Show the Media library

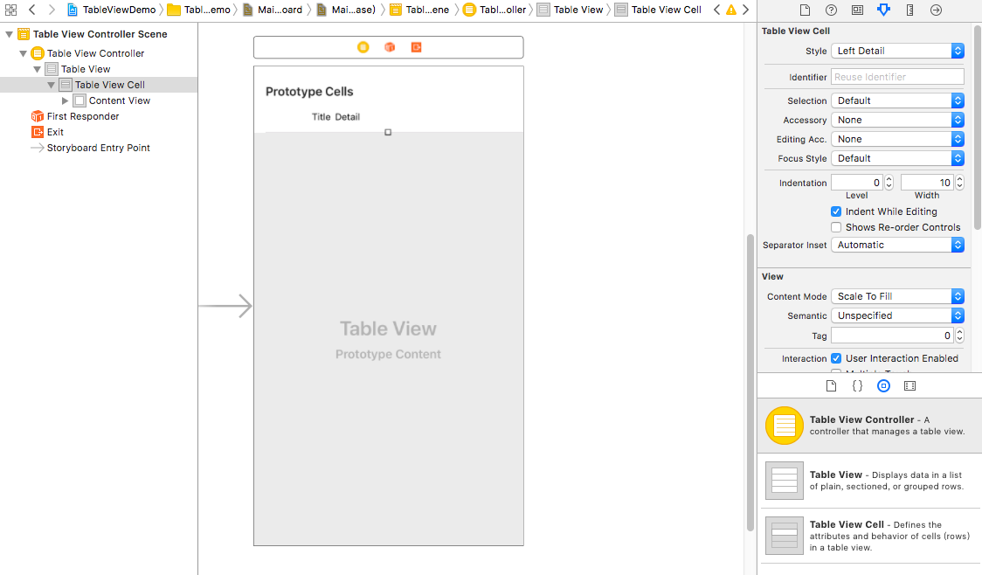909,385
